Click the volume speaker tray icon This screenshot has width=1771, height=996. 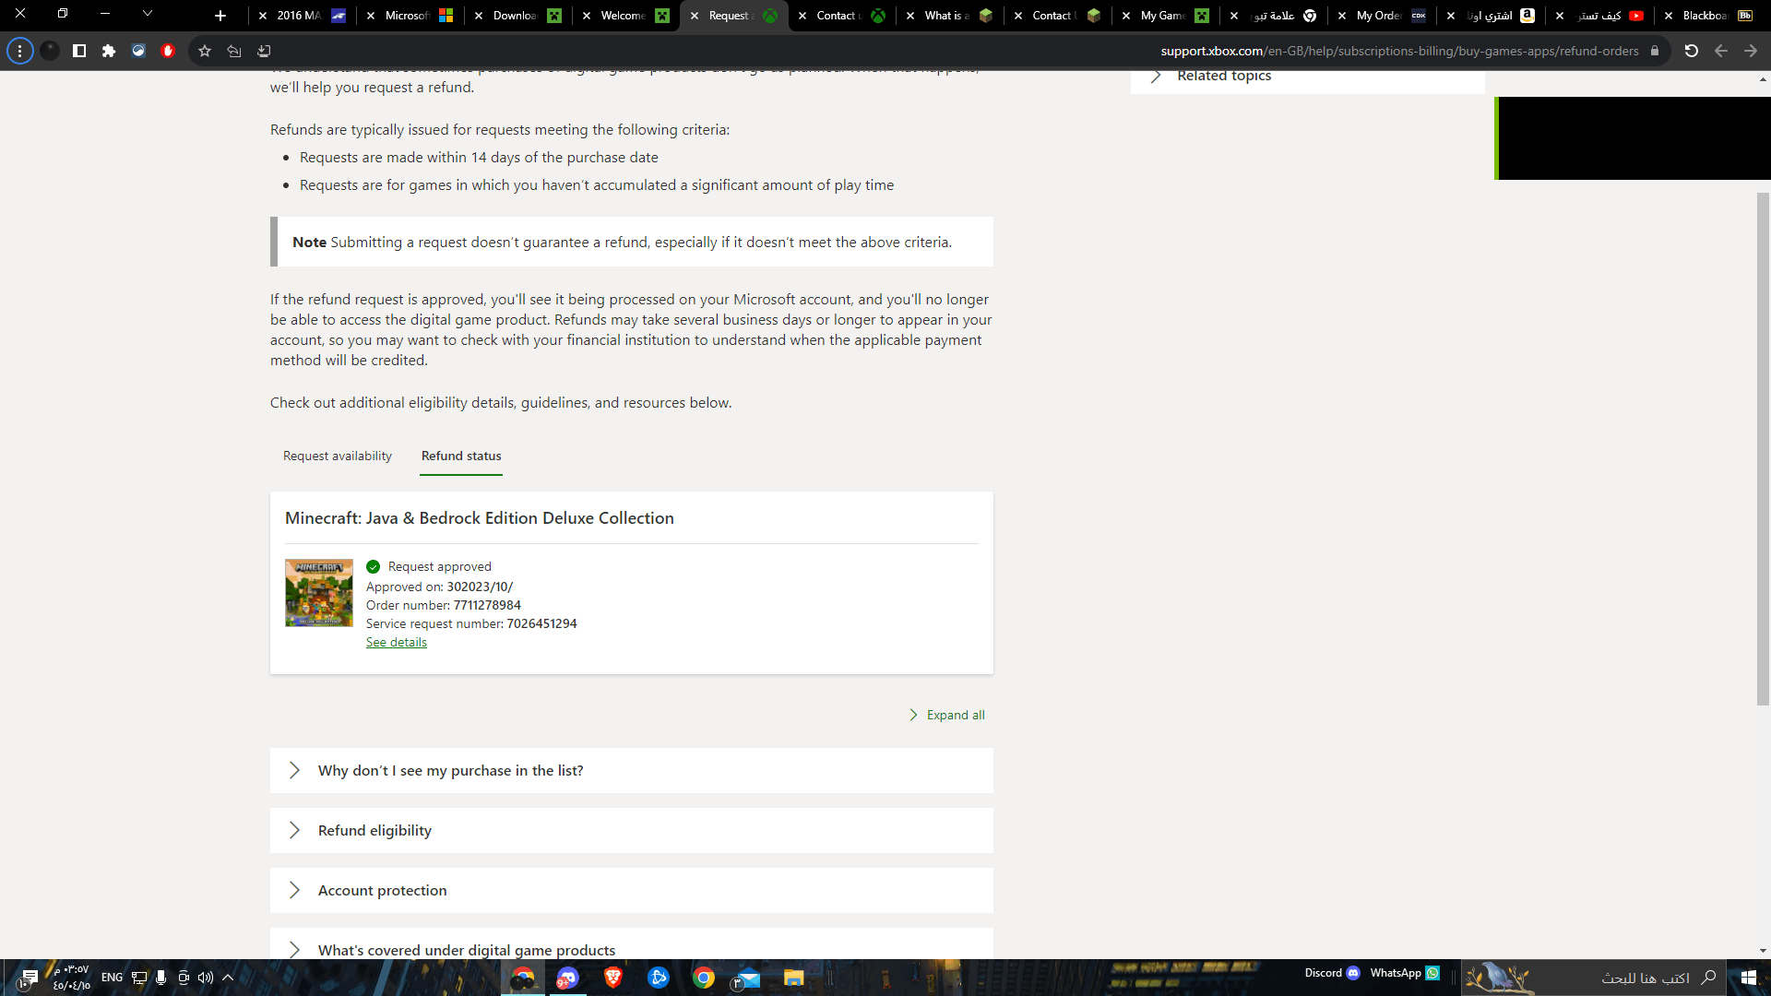point(205,978)
